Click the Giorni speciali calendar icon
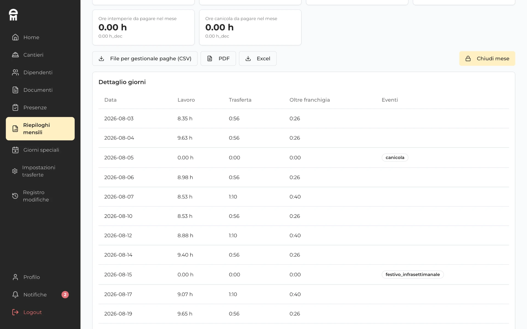 click(x=15, y=150)
